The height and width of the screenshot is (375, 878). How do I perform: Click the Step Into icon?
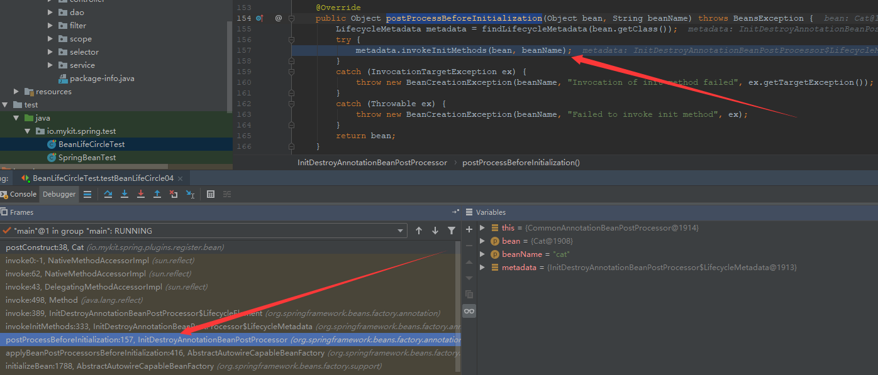pyautogui.click(x=125, y=195)
